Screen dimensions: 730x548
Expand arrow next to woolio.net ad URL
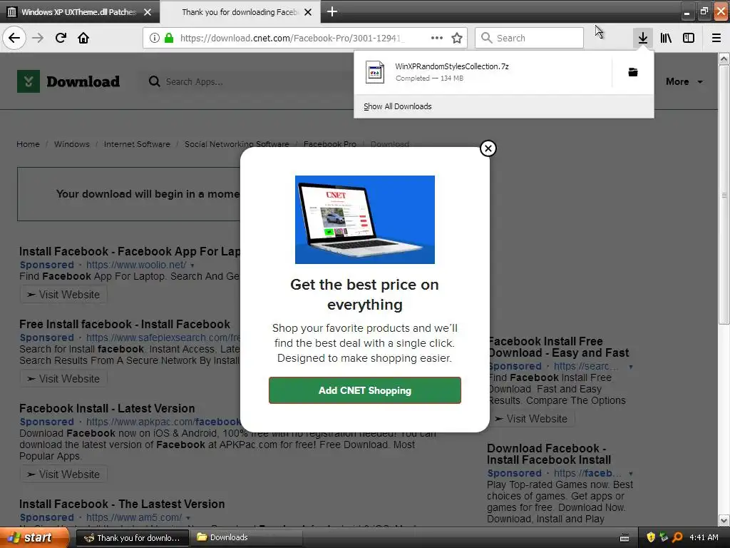[x=192, y=265]
